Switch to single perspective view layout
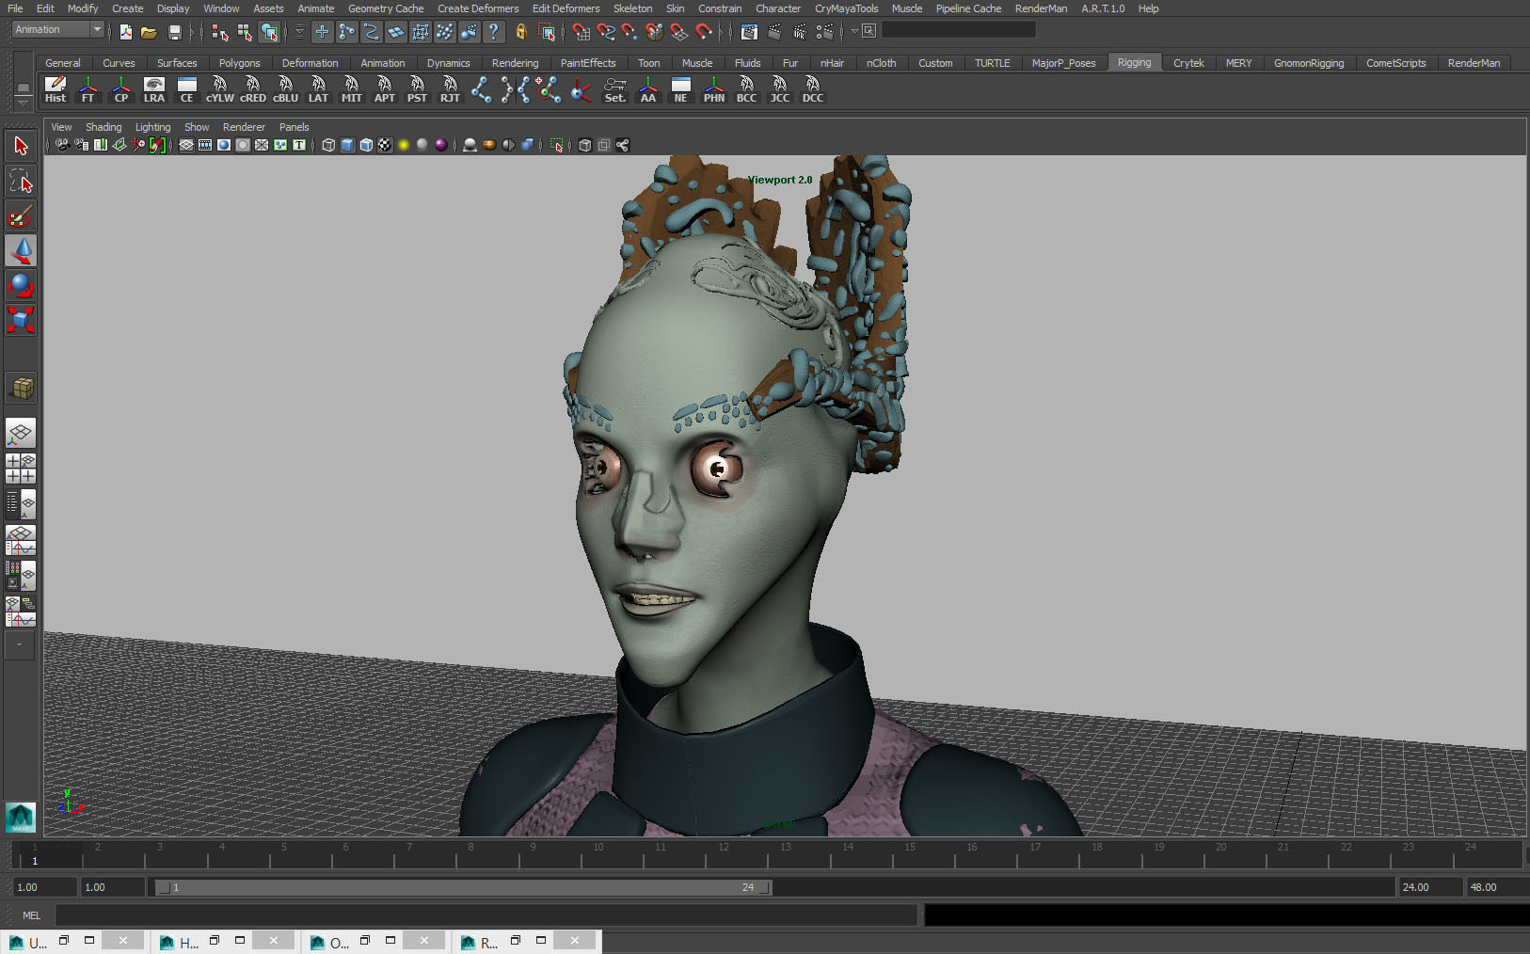The image size is (1530, 954). pos(21,433)
